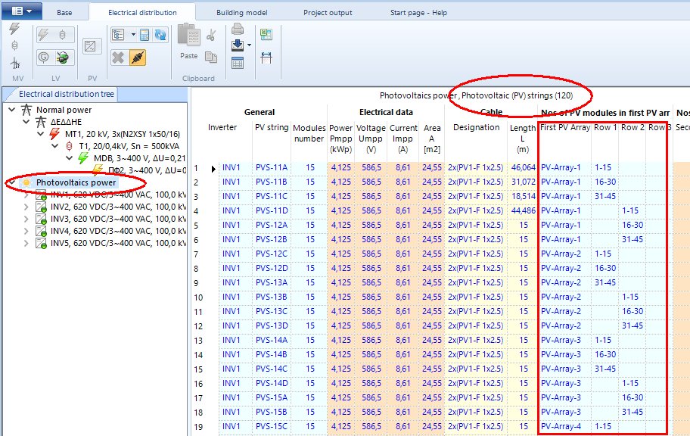Viewport: 690px width, 436px height.
Task: Select the green plug icon in LV group
Action: click(63, 57)
